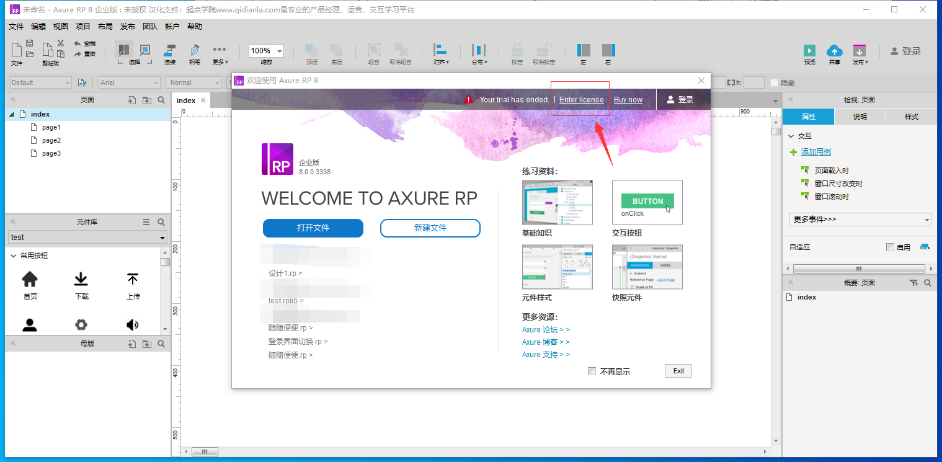Click the redo arrow 重做
The image size is (942, 462).
pyautogui.click(x=84, y=54)
